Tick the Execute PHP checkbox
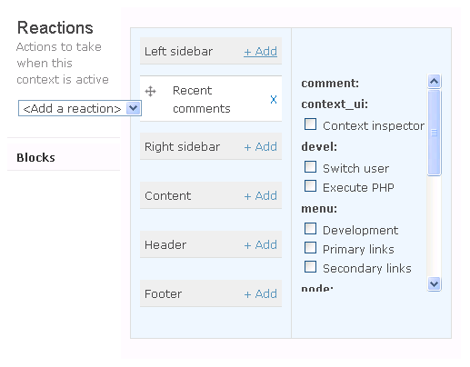470x367 pixels. click(x=310, y=186)
